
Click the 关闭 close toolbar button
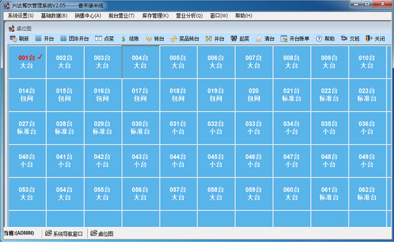pos(376,38)
